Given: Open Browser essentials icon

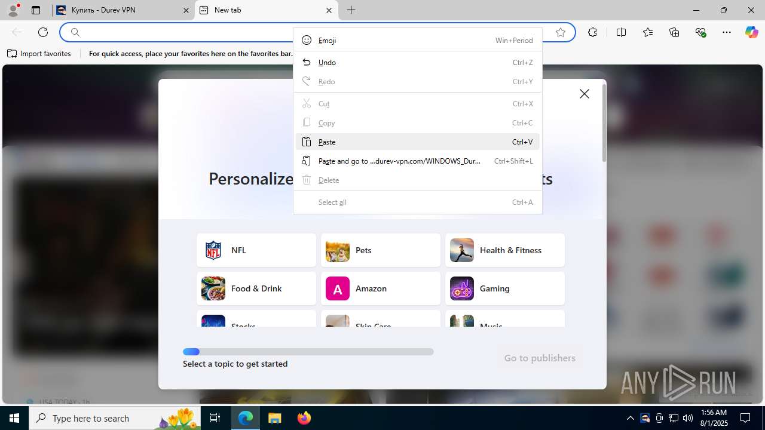Looking at the screenshot, I should (x=700, y=32).
